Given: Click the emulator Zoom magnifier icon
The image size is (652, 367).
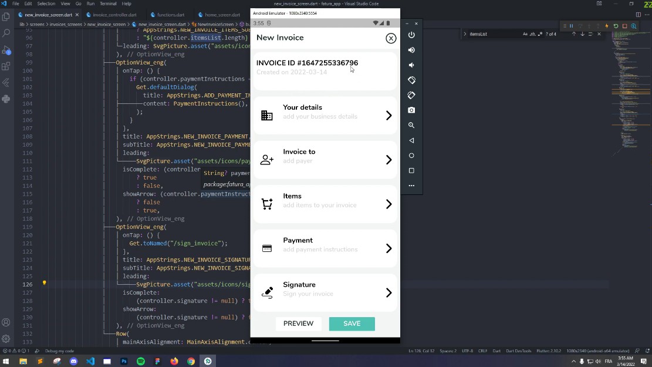Looking at the screenshot, I should click(x=411, y=125).
